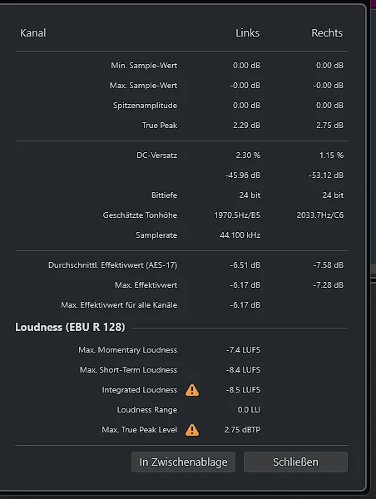Select the -8.5 LUFS value
The image size is (376, 499).
243,390
